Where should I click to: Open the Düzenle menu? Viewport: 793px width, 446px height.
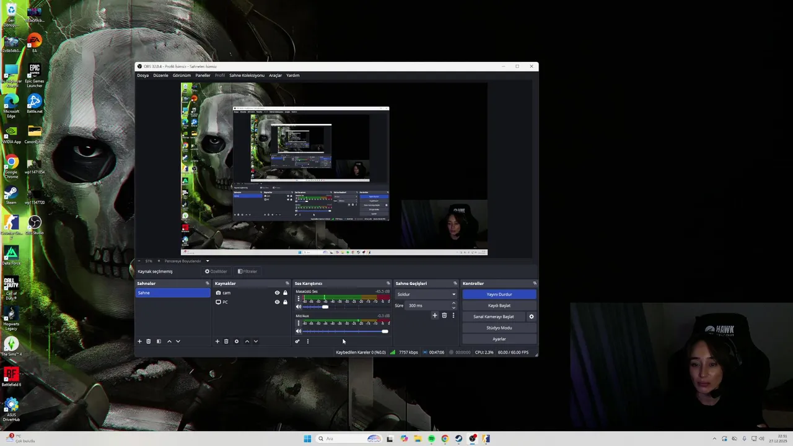160,76
